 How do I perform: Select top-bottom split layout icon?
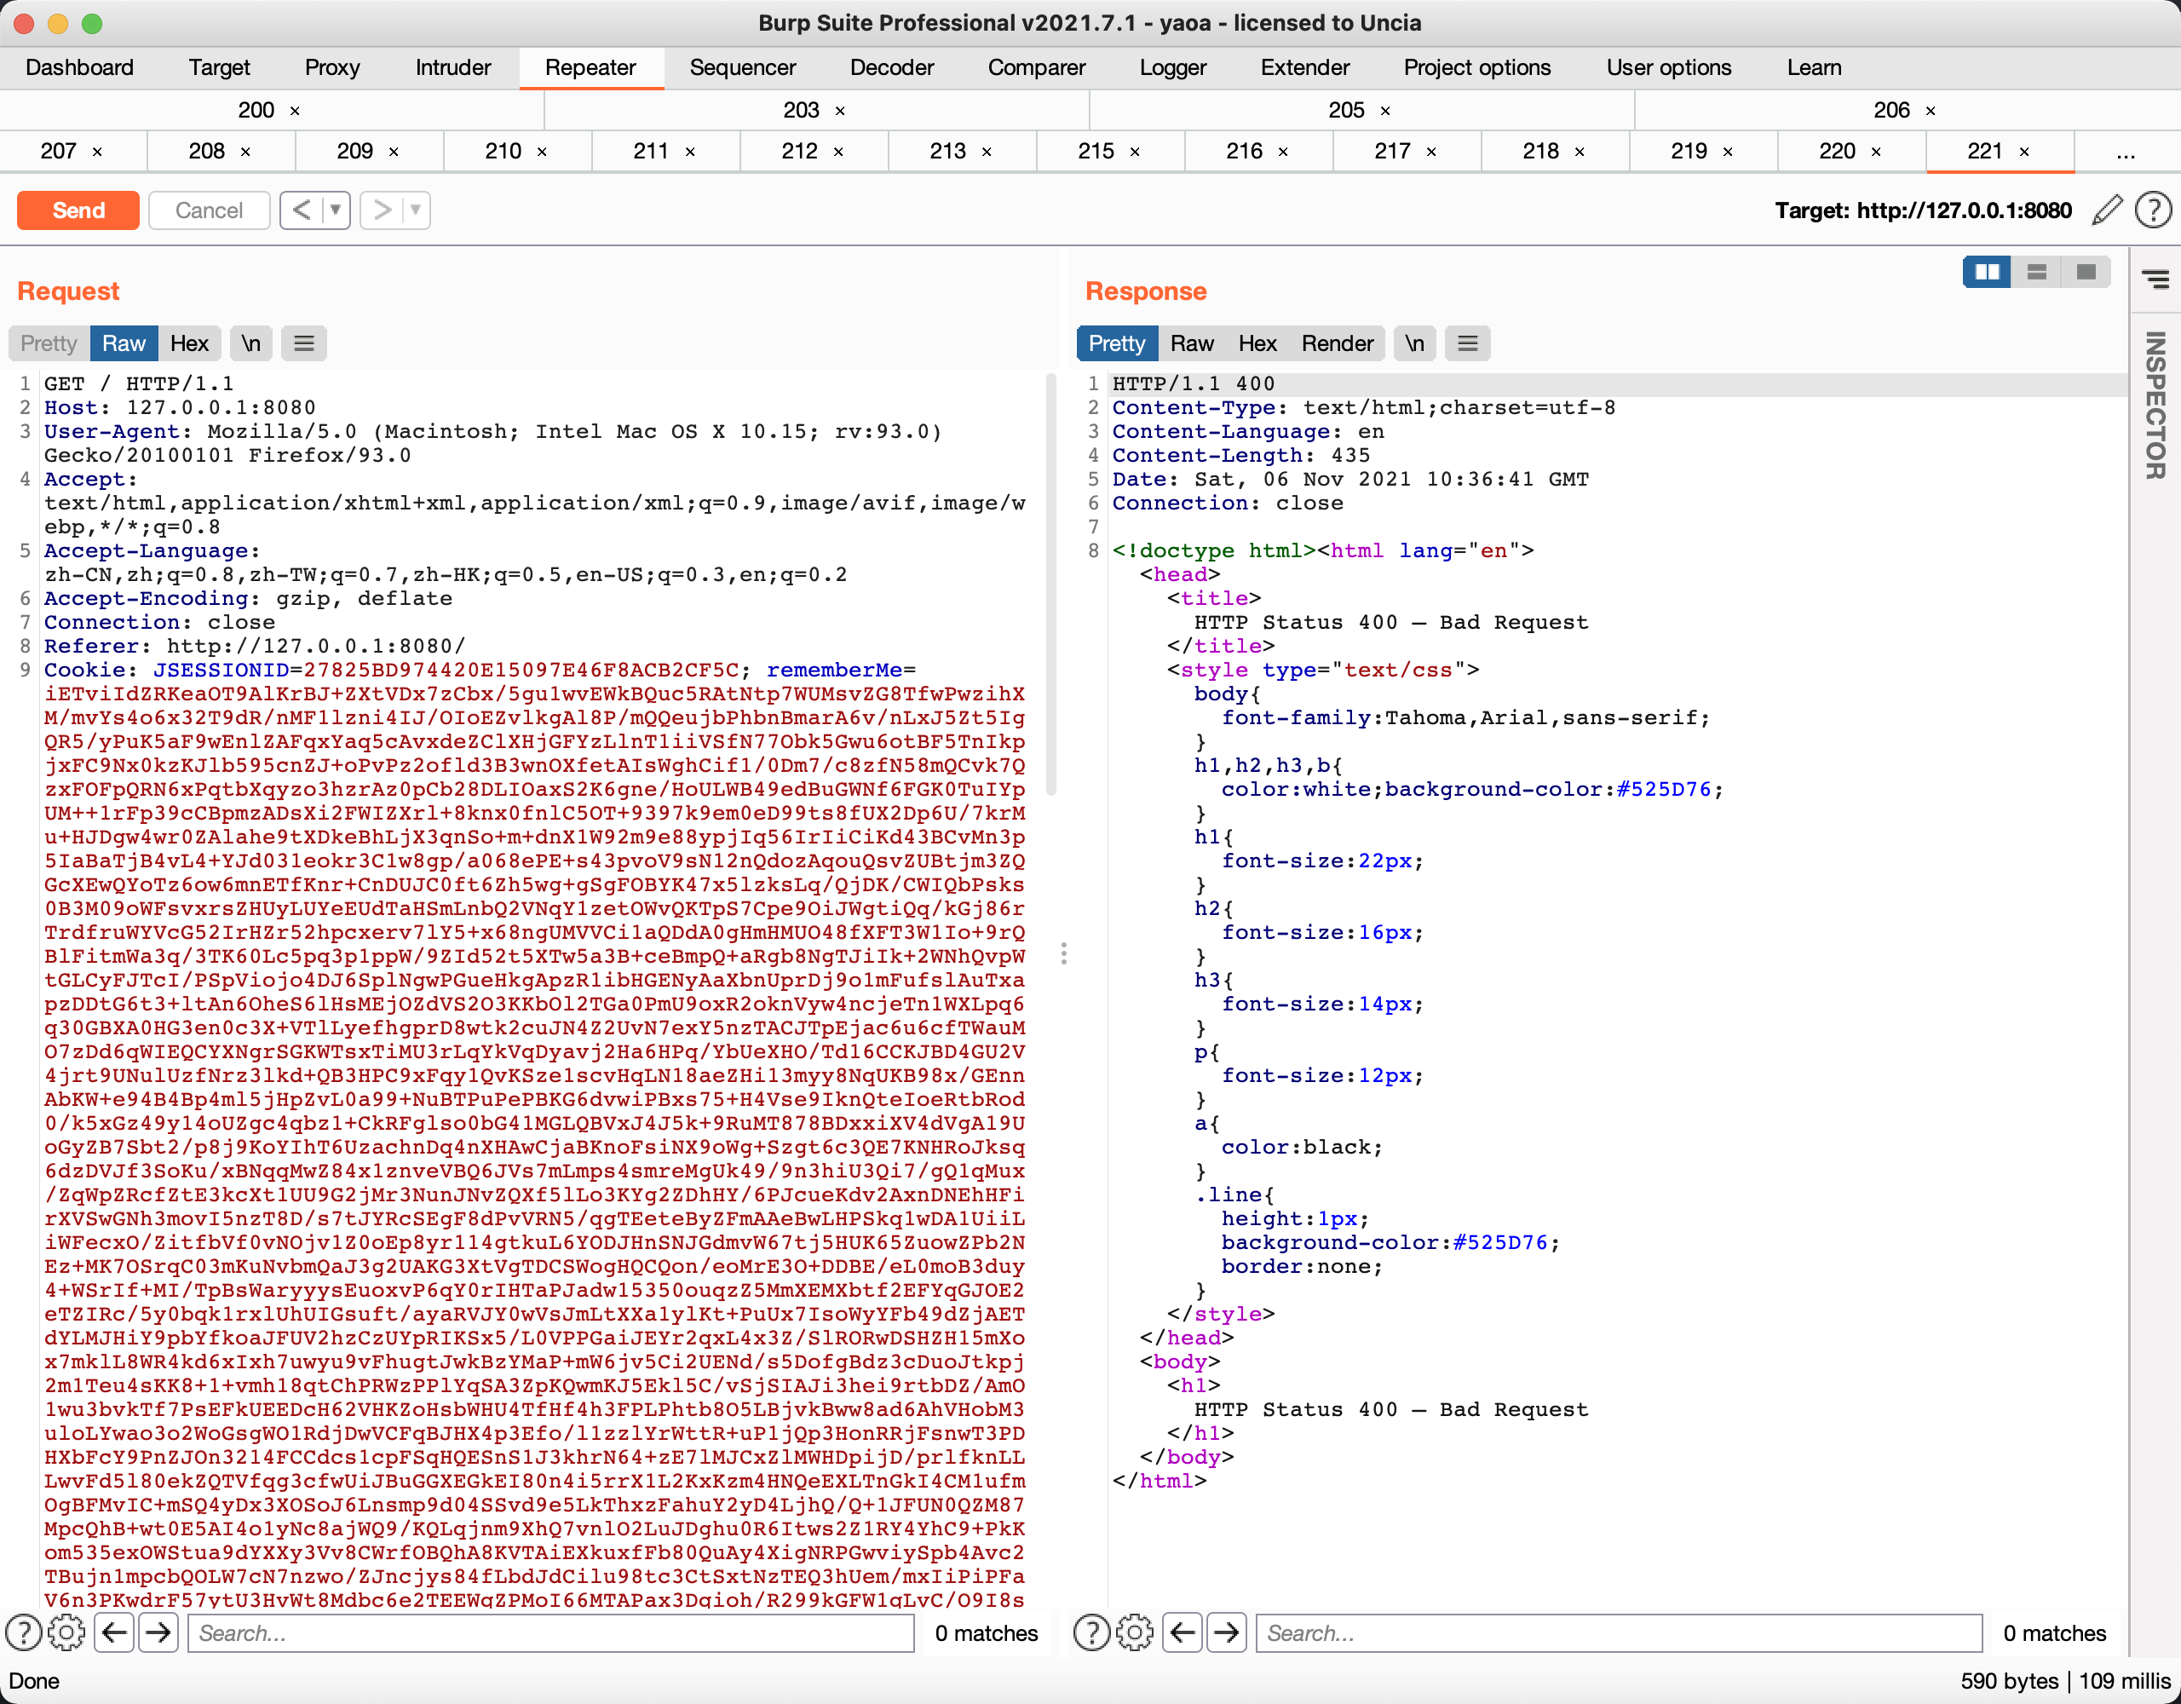(x=2037, y=273)
